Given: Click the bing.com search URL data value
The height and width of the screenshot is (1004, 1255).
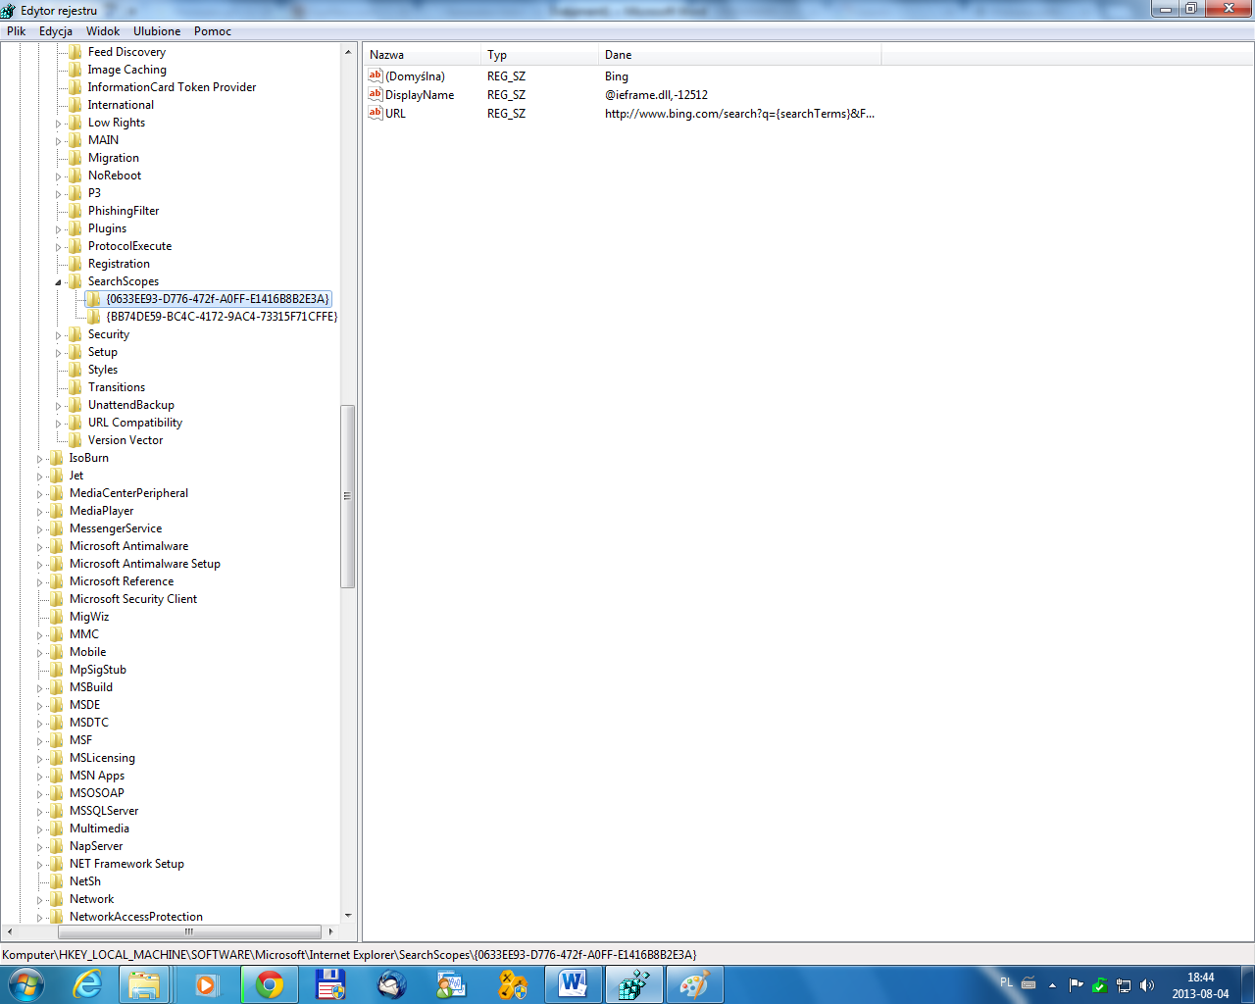Looking at the screenshot, I should tap(739, 114).
